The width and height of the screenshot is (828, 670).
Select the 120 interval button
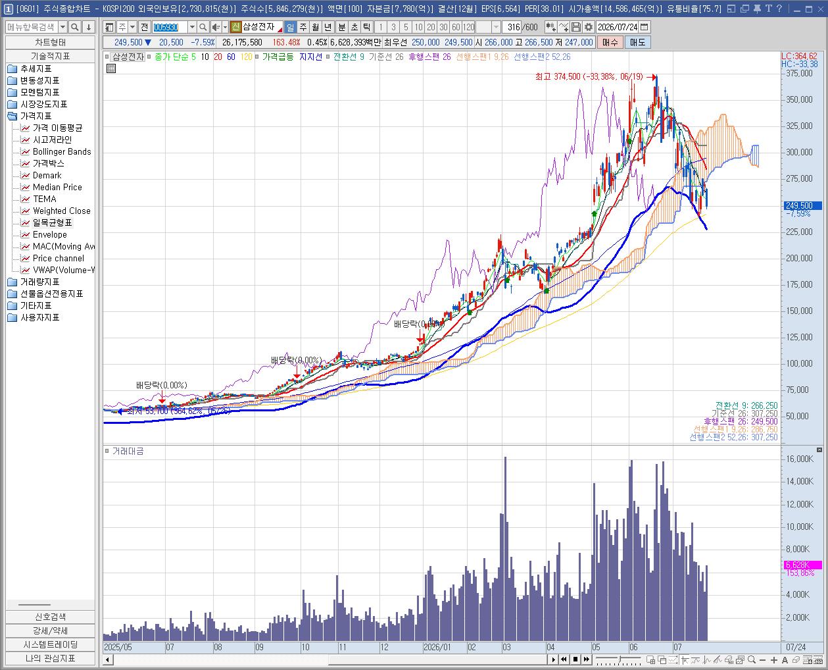[468, 27]
